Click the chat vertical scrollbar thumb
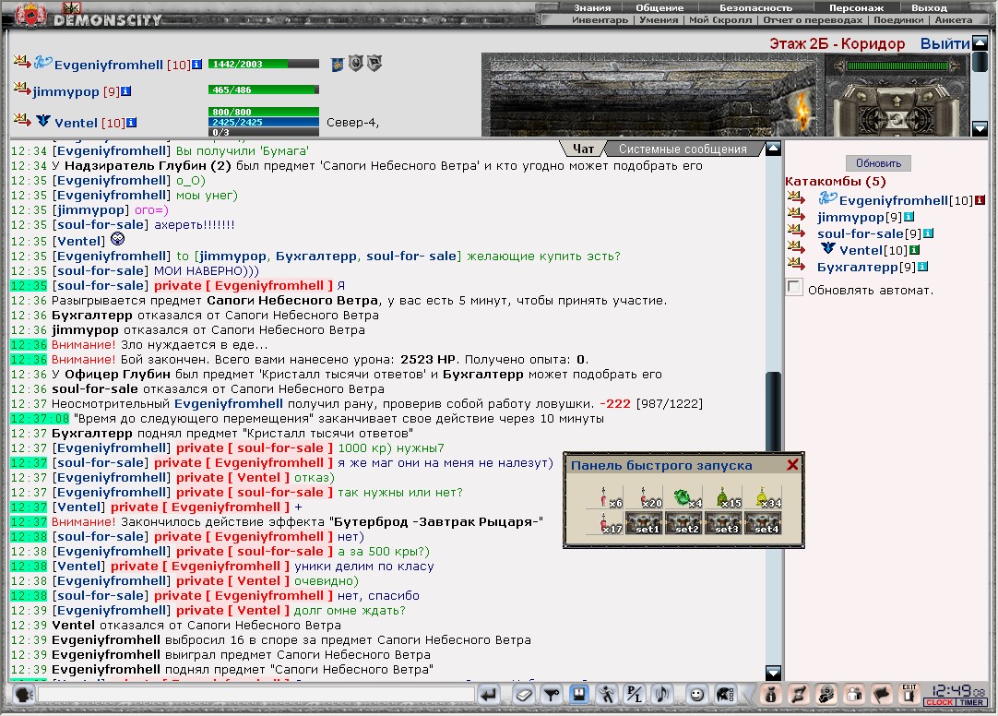 [x=773, y=412]
